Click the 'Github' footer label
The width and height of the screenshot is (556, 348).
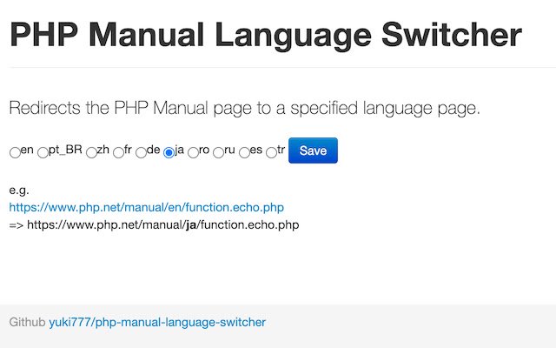click(x=27, y=323)
